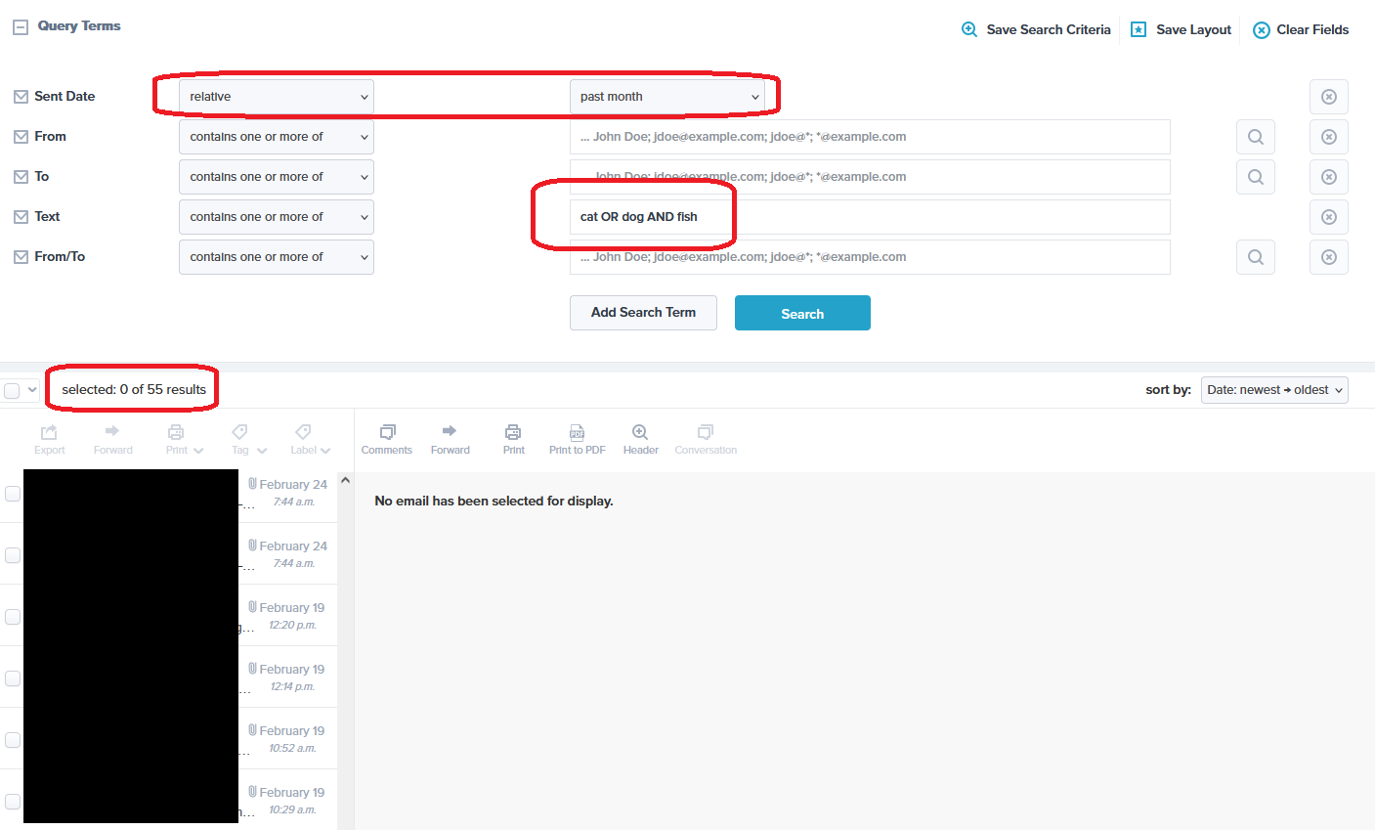Clear all fields with Clear Fields icon

[1262, 29]
